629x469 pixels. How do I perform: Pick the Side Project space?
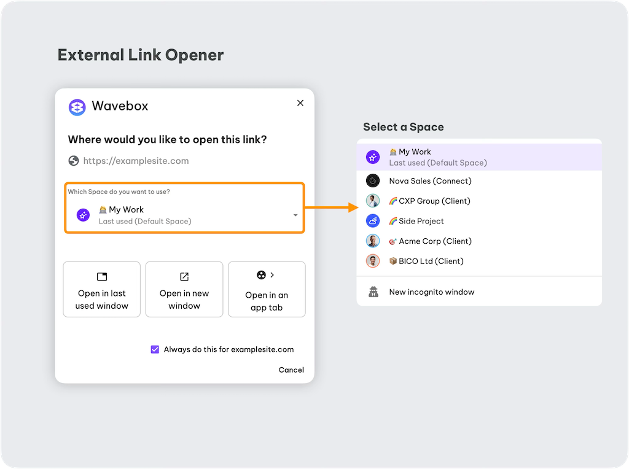coord(421,221)
